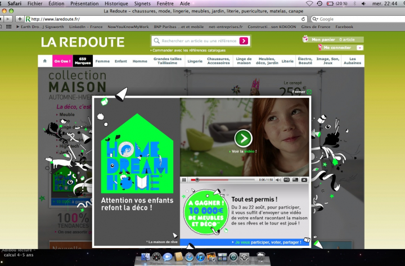Open the Fichier menu

pos(35,3)
